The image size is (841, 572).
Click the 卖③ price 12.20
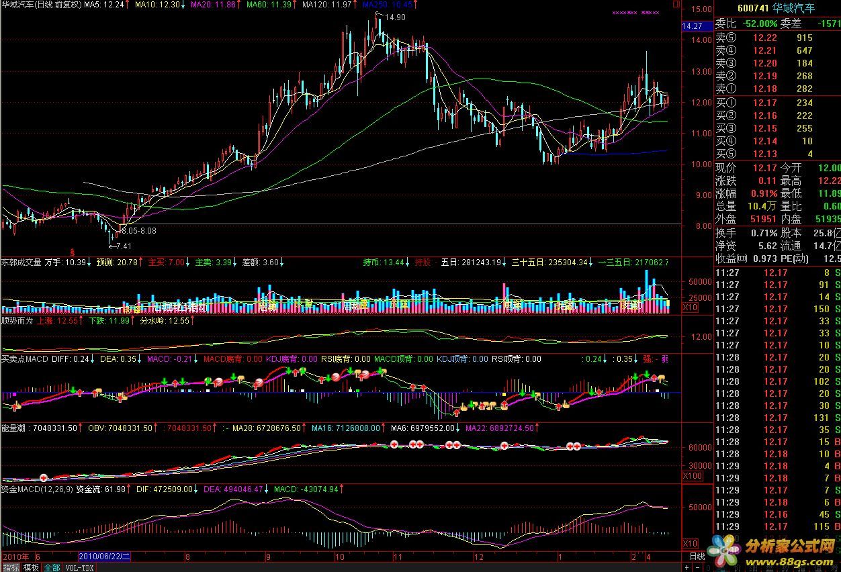764,63
